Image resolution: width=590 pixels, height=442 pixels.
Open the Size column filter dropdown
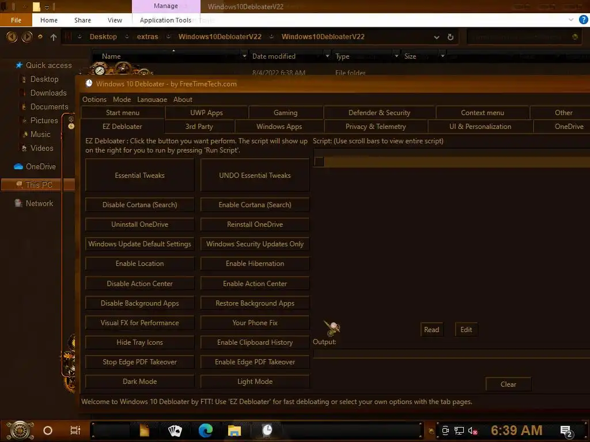tap(442, 56)
